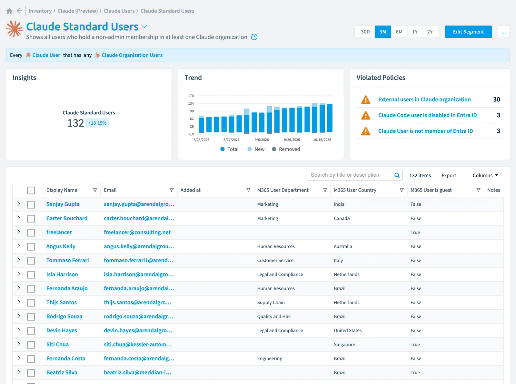Open the Display Name column filter icon

coord(95,190)
